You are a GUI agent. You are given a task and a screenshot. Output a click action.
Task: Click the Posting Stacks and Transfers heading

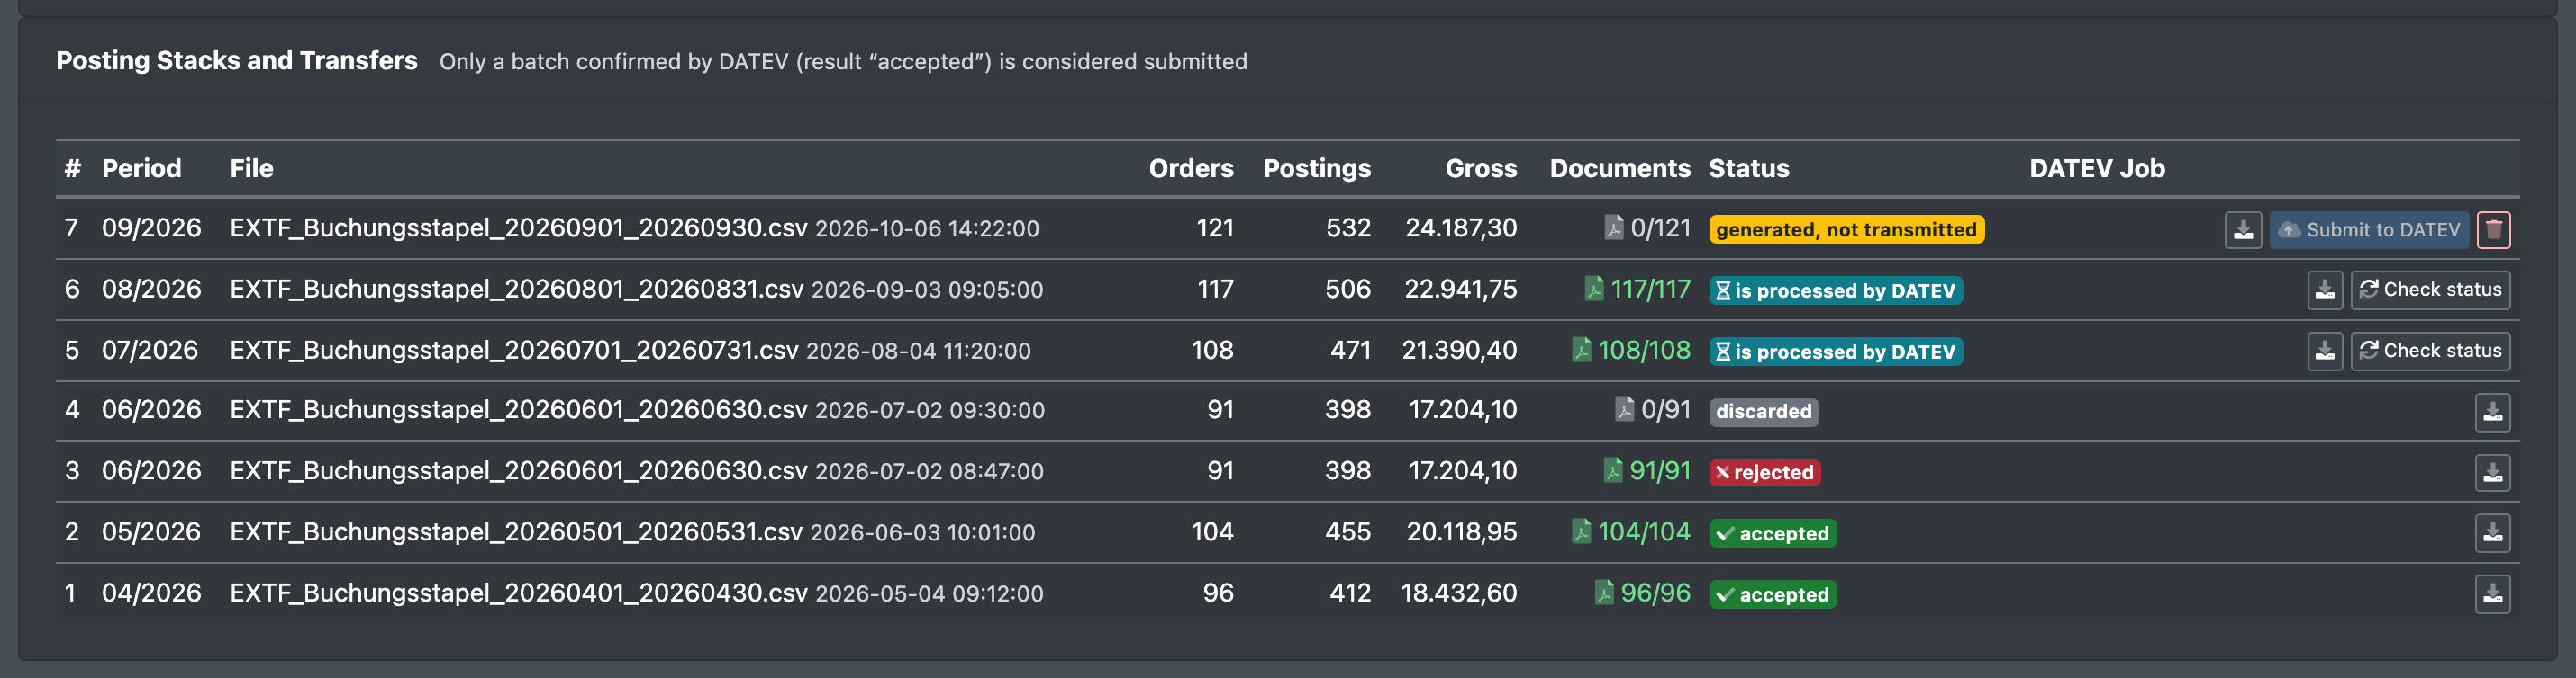tap(236, 61)
